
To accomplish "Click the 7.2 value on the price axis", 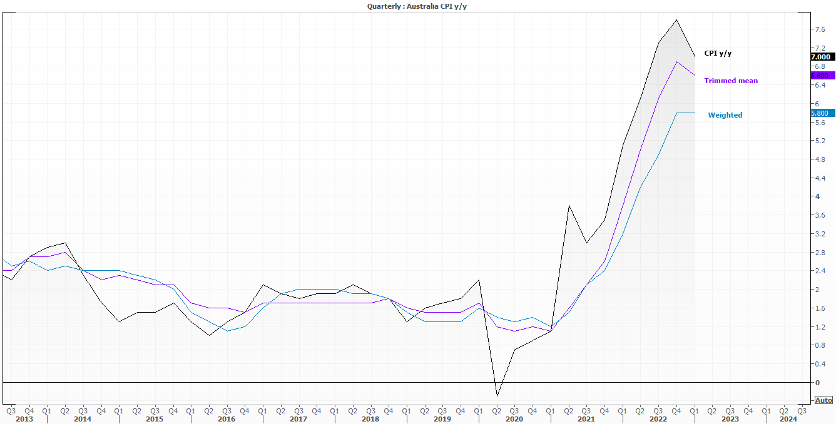I will tap(820, 48).
